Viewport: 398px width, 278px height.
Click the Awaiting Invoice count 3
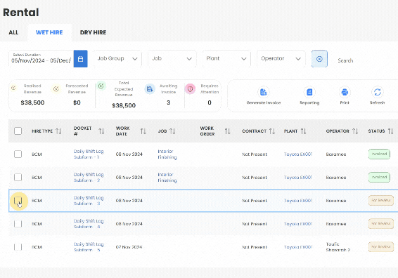click(x=168, y=102)
